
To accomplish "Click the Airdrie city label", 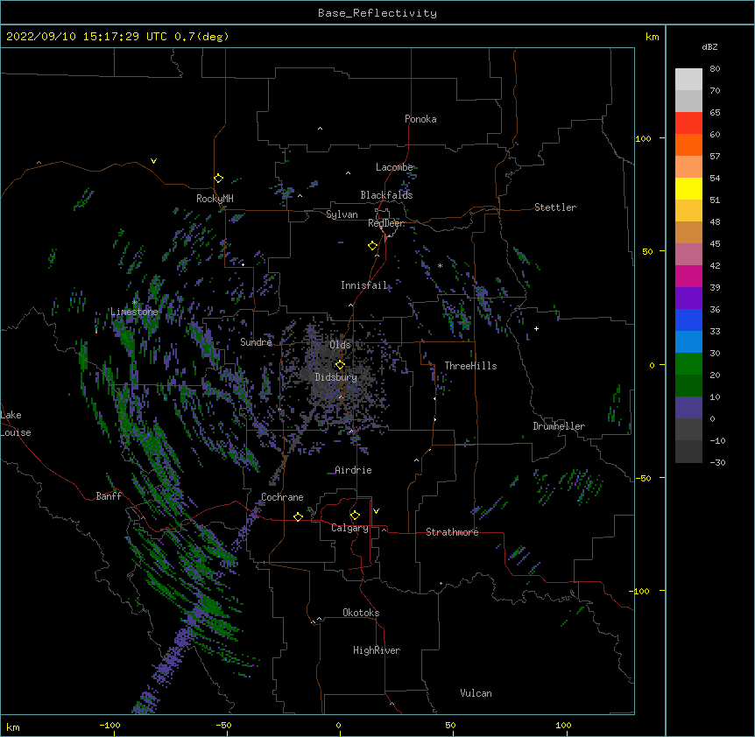I will coord(353,470).
